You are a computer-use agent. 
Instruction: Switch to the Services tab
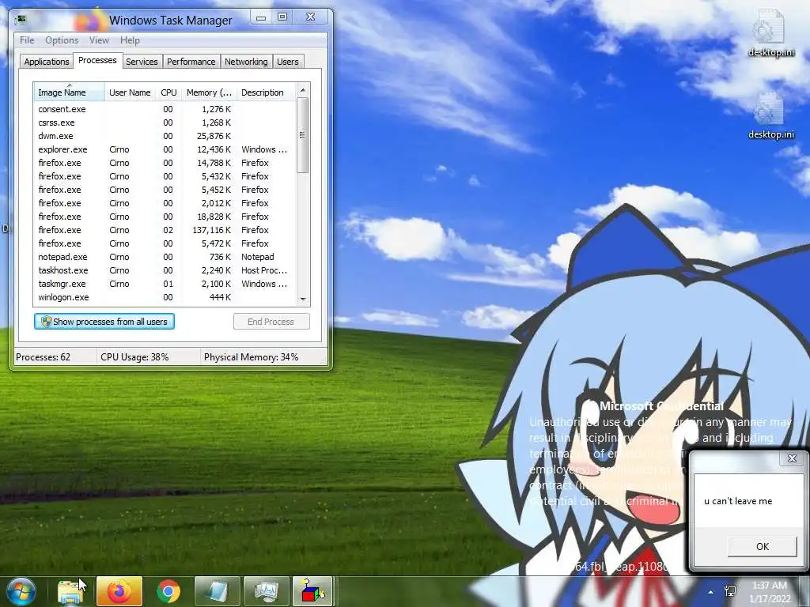[x=142, y=62]
